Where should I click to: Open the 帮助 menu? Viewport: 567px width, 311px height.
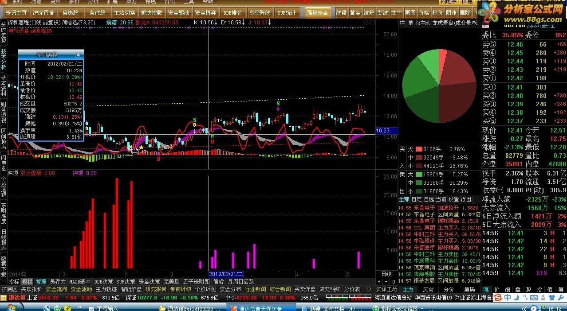(x=207, y=2)
